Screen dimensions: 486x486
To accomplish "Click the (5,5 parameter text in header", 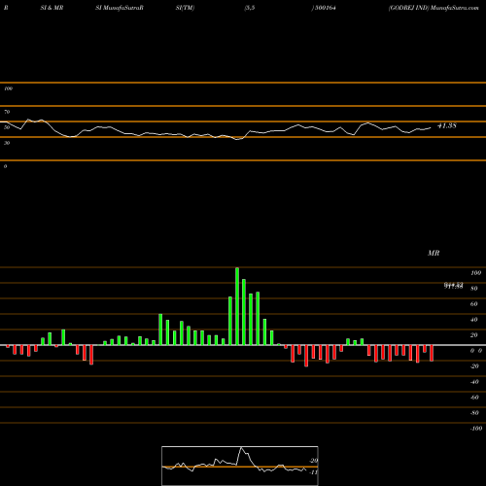I will 250,8.
